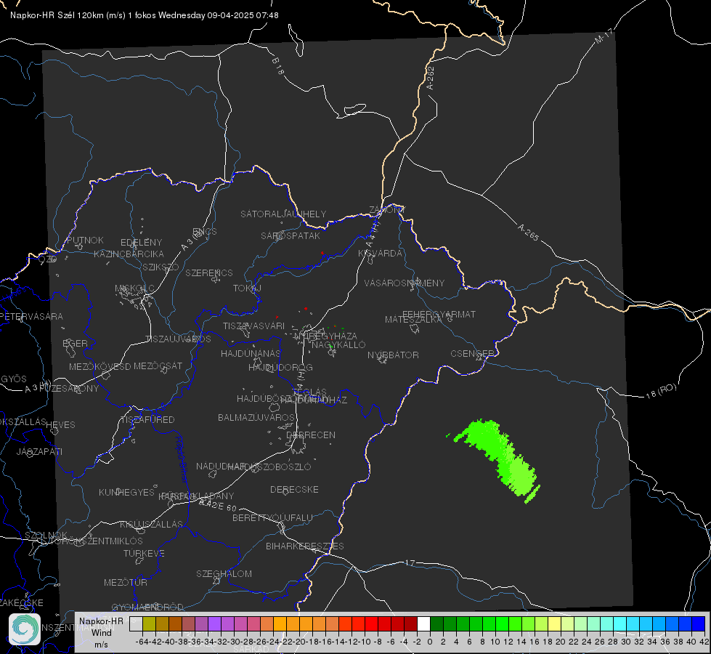Click the EGER label

(x=75, y=343)
